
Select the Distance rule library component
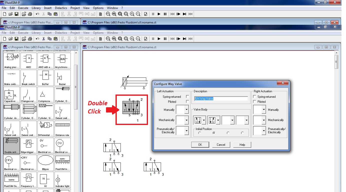pos(62,128)
